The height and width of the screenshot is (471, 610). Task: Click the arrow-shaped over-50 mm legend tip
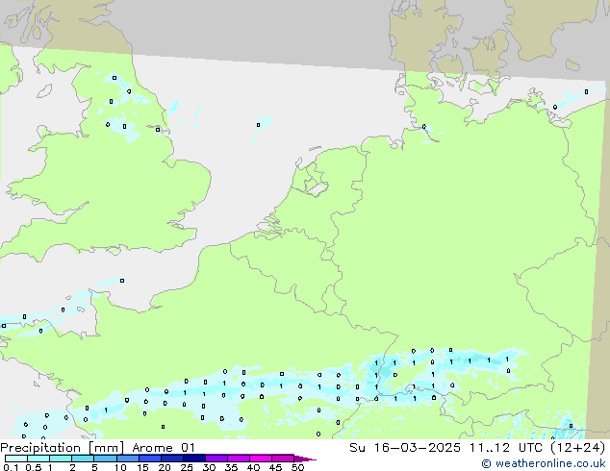[x=304, y=459]
